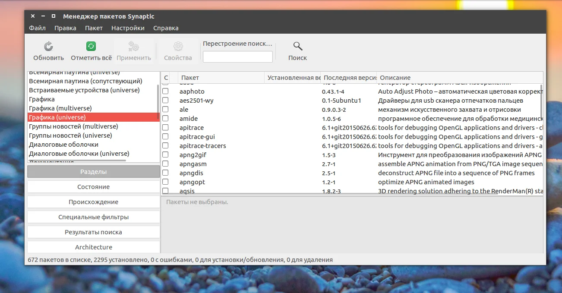
Task: Toggle checkbox for apngopt package
Action: click(165, 182)
